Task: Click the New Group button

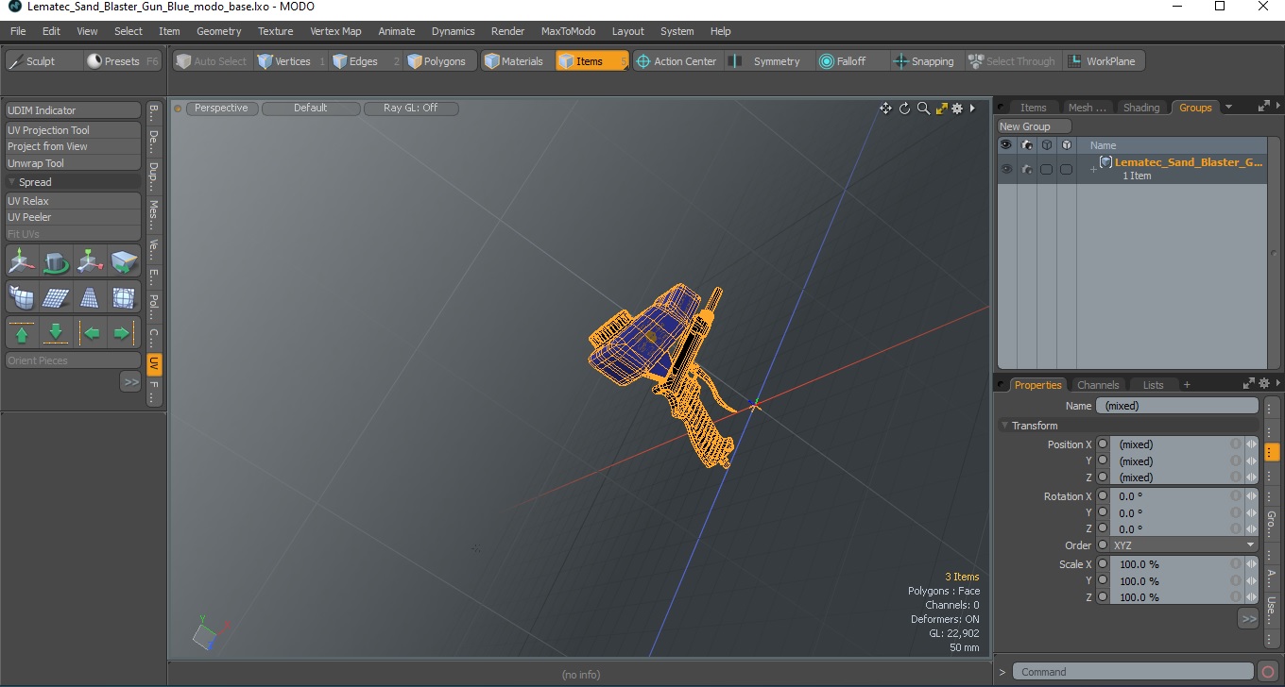Action: [1035, 126]
